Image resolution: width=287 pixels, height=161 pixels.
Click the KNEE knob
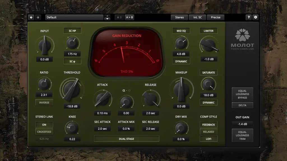(72, 128)
